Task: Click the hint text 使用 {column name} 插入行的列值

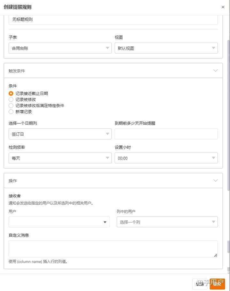Action: [x=38, y=262]
